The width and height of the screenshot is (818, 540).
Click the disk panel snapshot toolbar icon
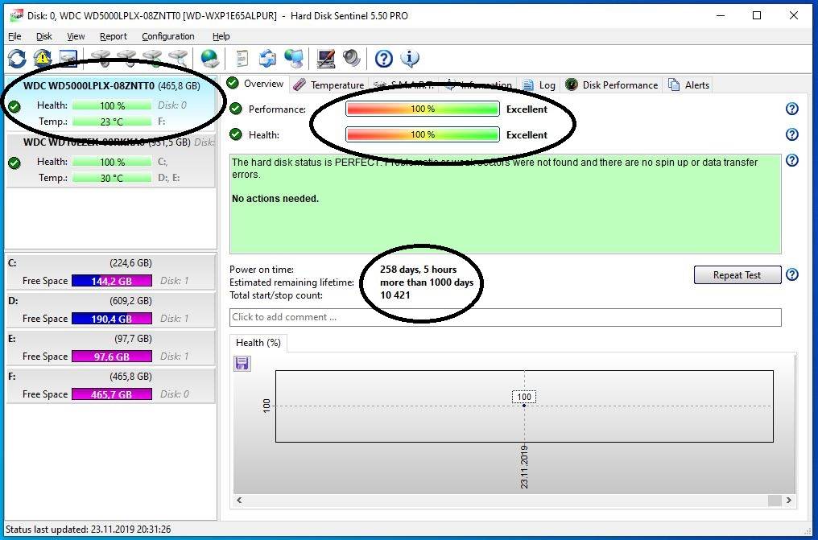coord(68,59)
